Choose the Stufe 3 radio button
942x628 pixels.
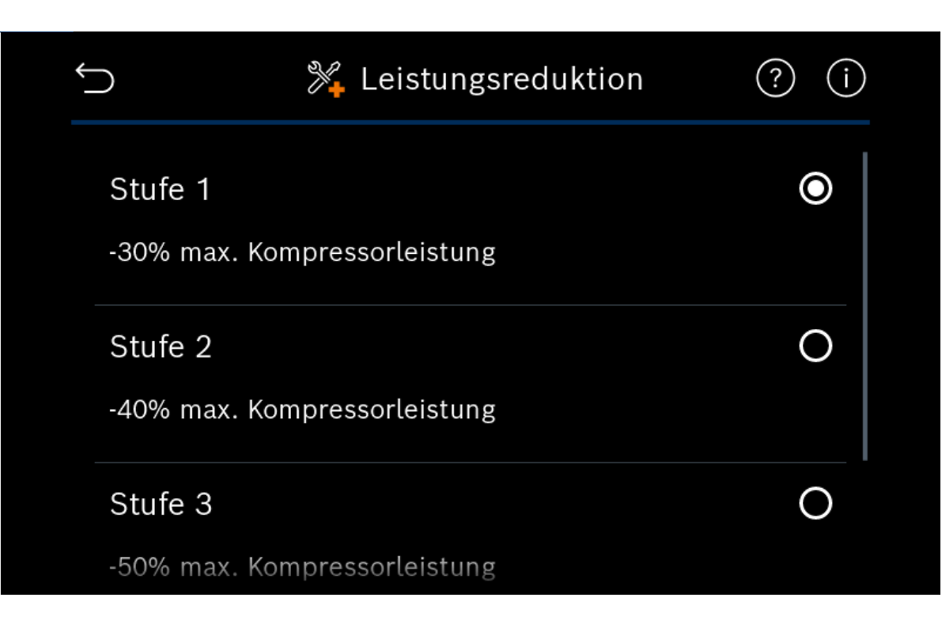(x=815, y=503)
